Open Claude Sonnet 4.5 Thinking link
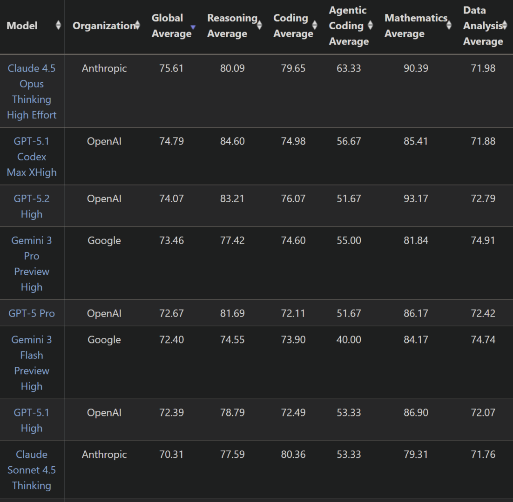The image size is (513, 502). tap(32, 469)
